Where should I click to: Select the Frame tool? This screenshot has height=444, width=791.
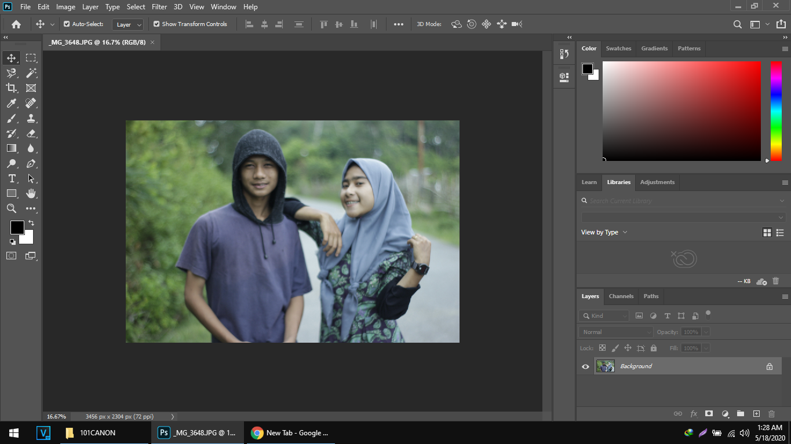click(31, 88)
